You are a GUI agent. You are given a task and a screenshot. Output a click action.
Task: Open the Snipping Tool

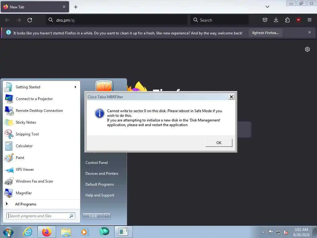[41, 134]
